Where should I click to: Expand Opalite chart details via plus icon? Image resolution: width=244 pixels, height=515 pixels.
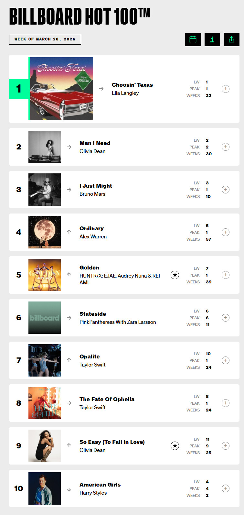226,360
